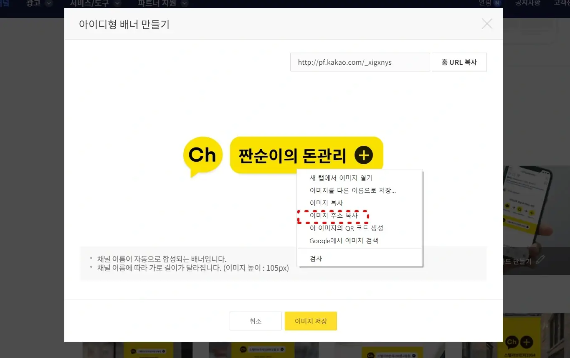Screen dimensions: 570x358
Task: Select 이 이미지의 QR 코드 생성
Action: click(x=360, y=228)
